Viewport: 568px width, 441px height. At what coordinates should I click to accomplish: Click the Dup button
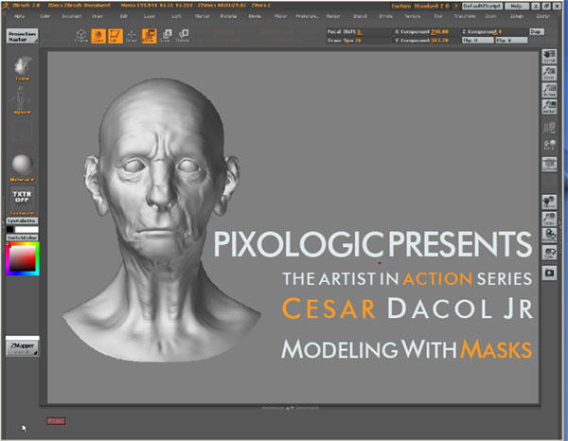[537, 32]
